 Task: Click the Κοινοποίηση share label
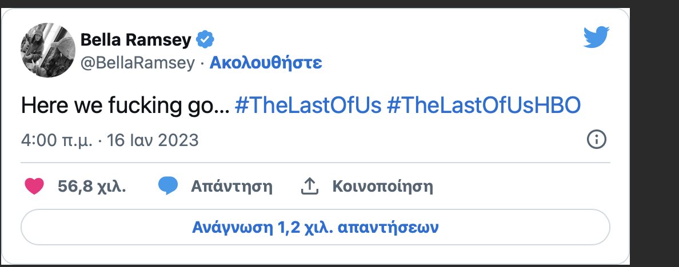[382, 186]
